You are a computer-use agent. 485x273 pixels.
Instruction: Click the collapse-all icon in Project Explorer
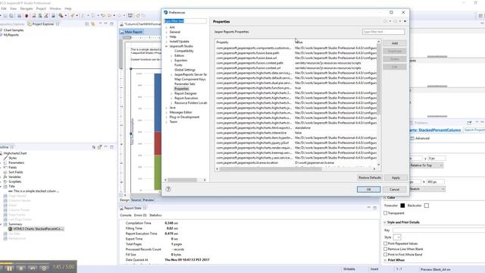(87, 24)
